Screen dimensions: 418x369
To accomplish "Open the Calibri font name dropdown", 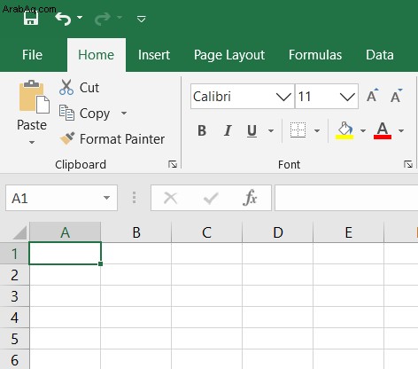I will 283,97.
